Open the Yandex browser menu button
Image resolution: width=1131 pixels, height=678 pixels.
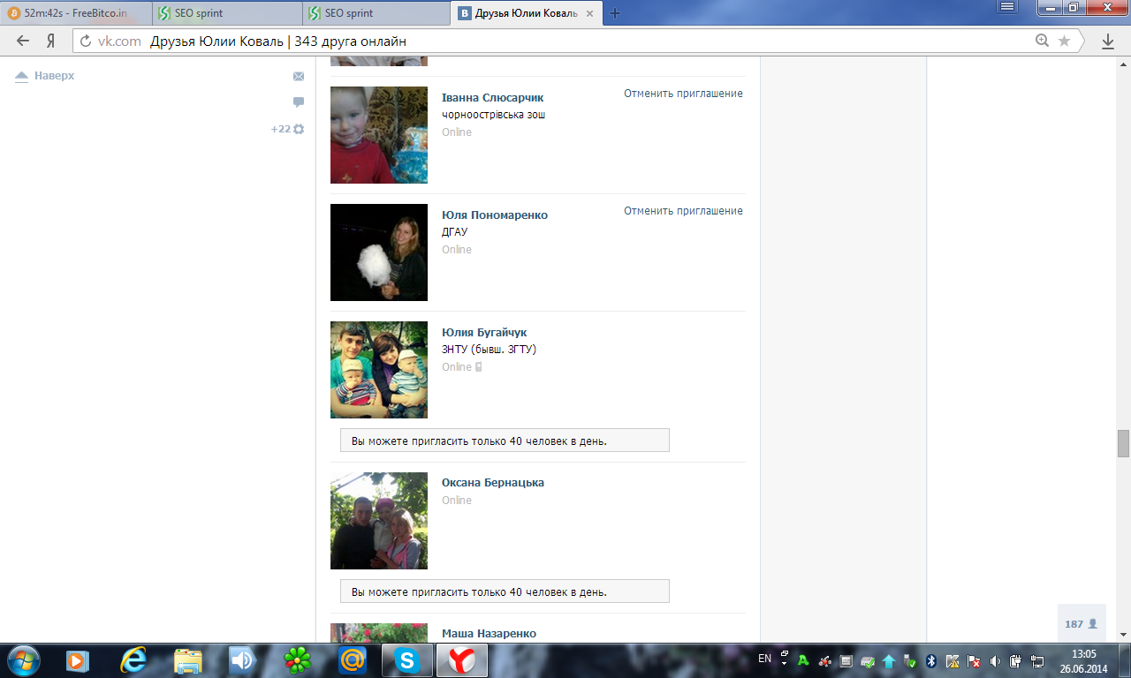1007,7
